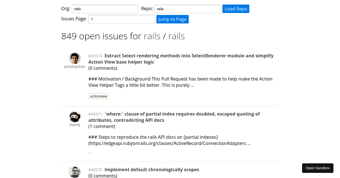
Task: Click inside the Issues Page number field
Action: click(x=122, y=19)
